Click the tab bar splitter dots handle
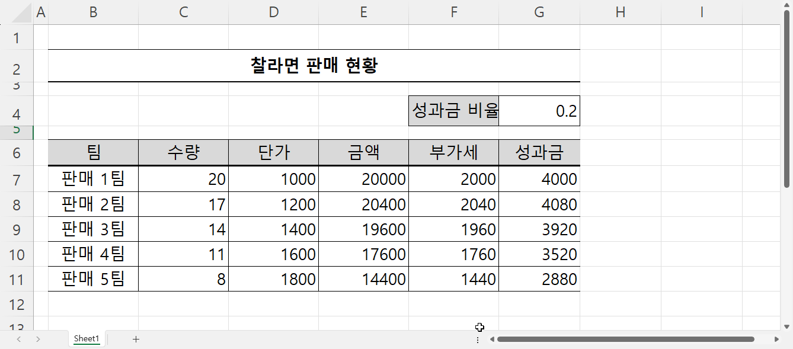 [x=478, y=340]
